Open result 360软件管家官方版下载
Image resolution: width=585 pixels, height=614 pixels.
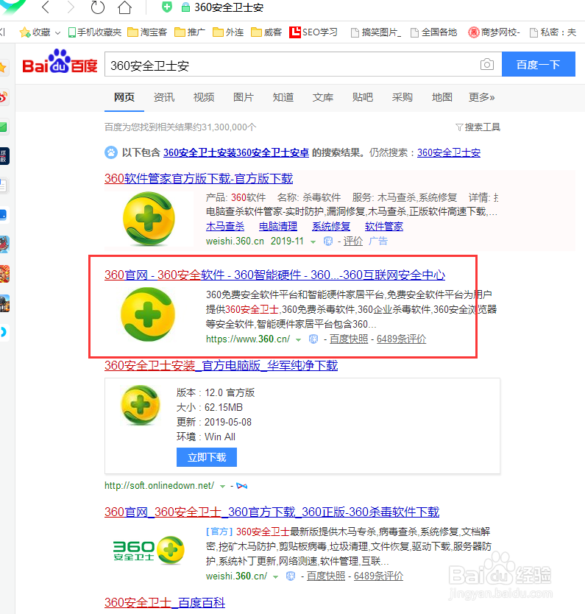(x=199, y=179)
